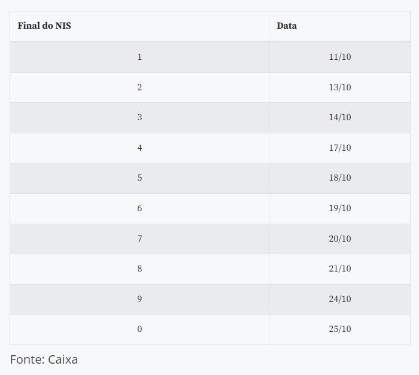Click the date 17/10 cell
The width and height of the screenshot is (419, 375).
pos(339,148)
